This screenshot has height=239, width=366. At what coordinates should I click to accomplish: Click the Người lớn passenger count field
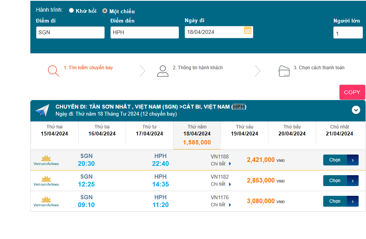tap(348, 33)
